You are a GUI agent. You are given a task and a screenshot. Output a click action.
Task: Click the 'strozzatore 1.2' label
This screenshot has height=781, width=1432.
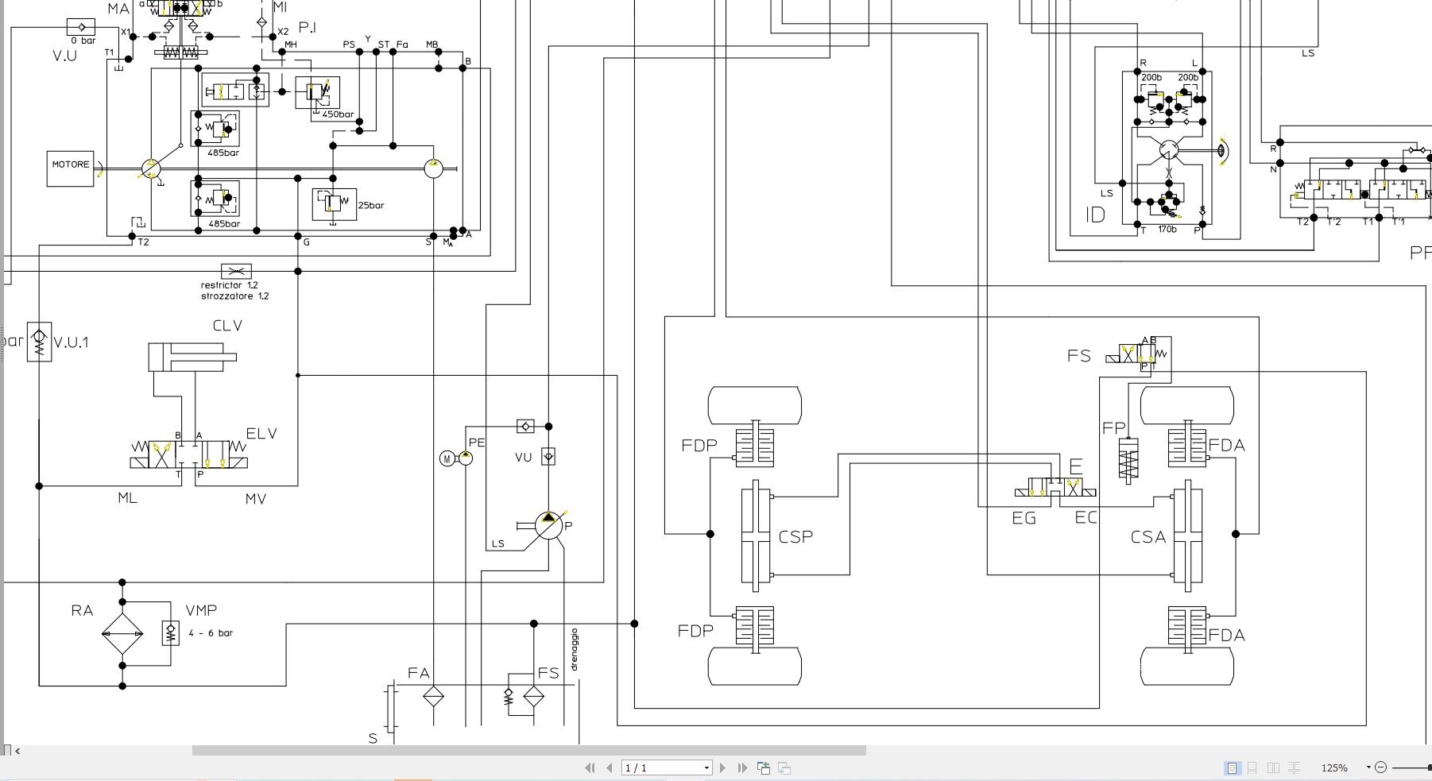[x=234, y=296]
